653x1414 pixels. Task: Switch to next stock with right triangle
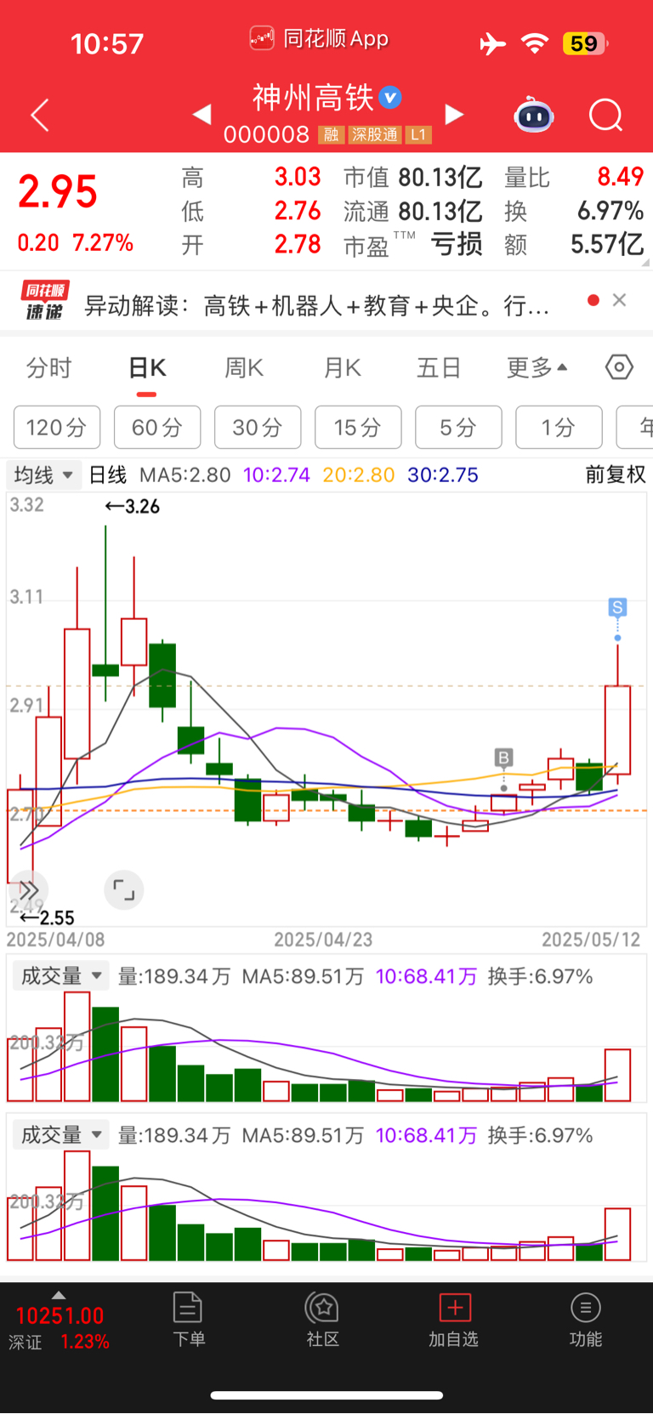click(x=455, y=114)
